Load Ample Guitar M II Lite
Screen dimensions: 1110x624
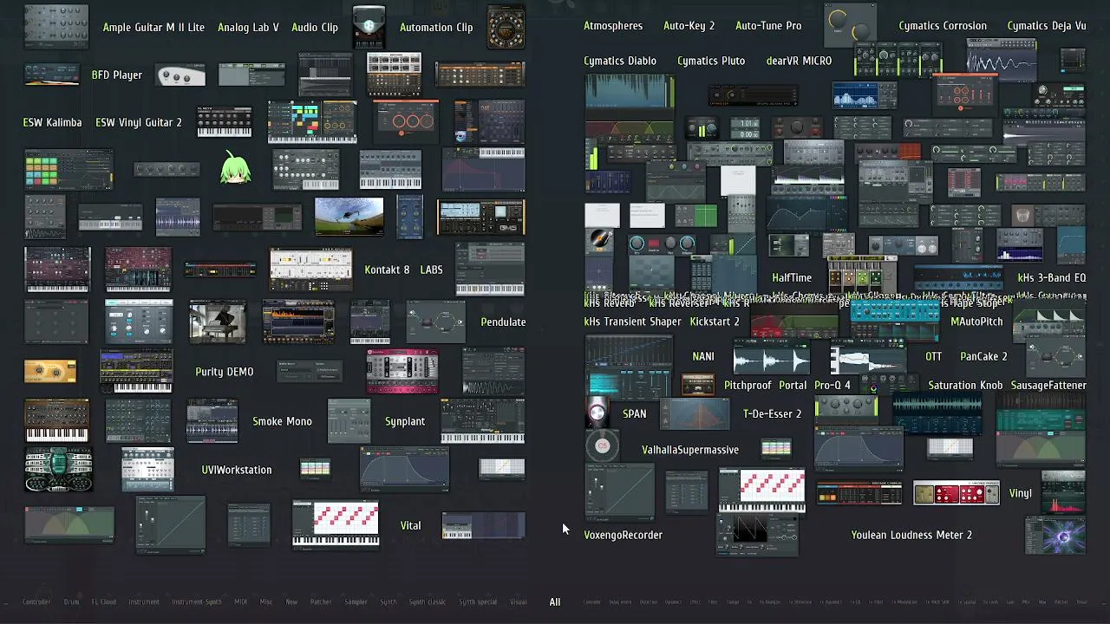click(x=153, y=27)
